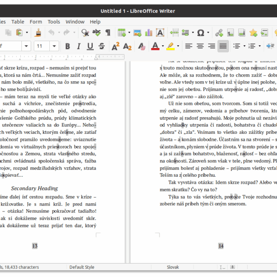Click the Insert Footnote icon

230,33
